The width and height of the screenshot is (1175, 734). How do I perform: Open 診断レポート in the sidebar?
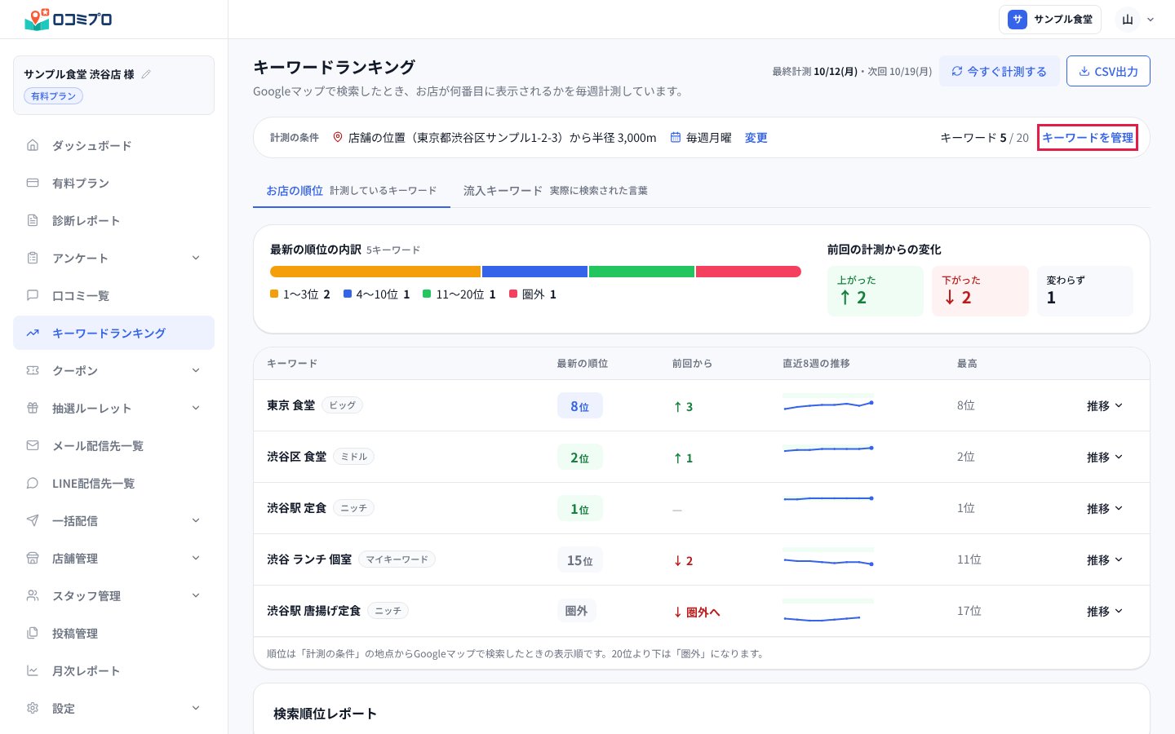tap(113, 220)
